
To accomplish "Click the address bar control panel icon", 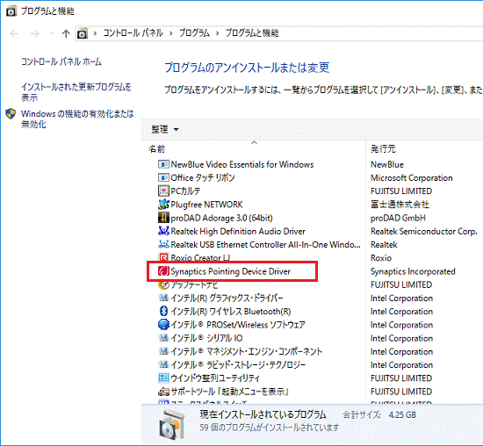I will pyautogui.click(x=83, y=33).
